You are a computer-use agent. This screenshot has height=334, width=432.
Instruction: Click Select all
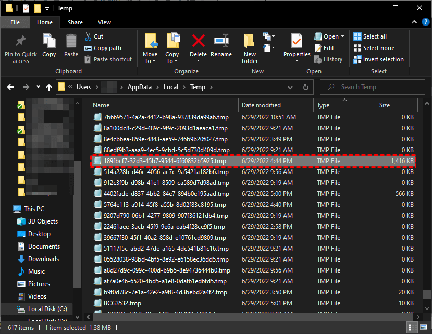[370, 36]
